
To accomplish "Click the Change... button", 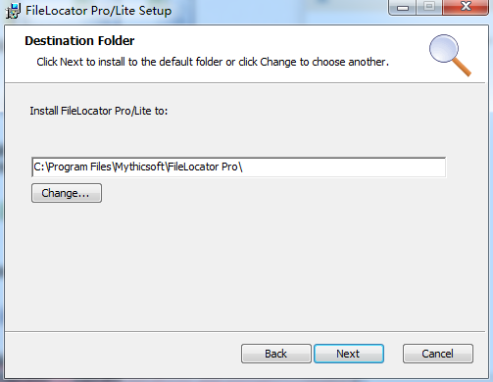I will 67,193.
